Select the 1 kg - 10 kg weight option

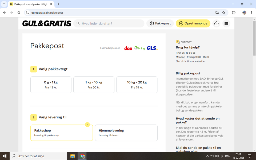click(x=94, y=85)
